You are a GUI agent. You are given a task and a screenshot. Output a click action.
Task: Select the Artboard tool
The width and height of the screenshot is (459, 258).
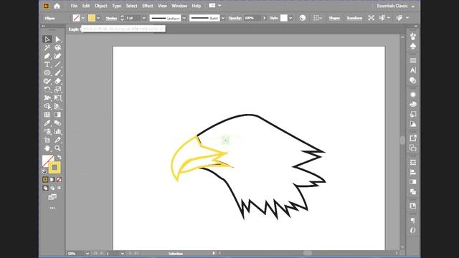pos(47,140)
